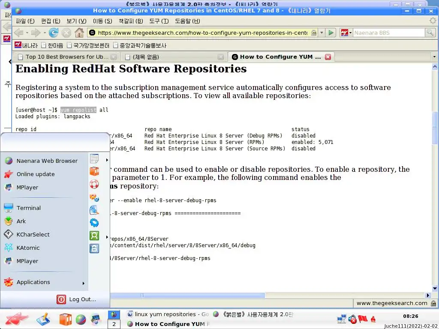Open Terminal from the start menu
439x329 pixels.
pyautogui.click(x=44, y=208)
